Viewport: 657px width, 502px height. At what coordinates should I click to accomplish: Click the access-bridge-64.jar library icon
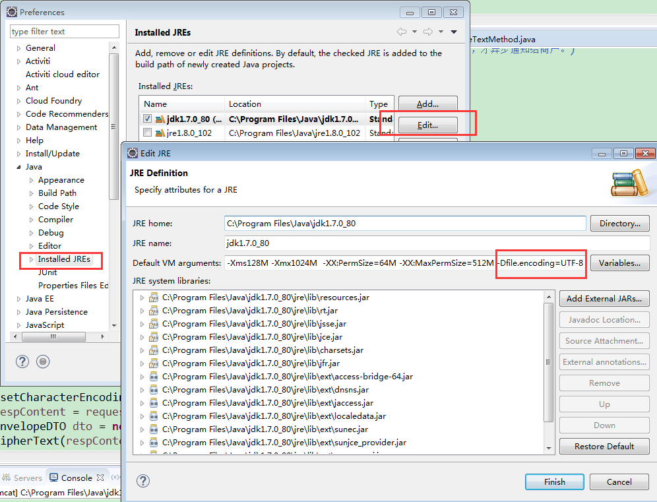click(x=154, y=377)
